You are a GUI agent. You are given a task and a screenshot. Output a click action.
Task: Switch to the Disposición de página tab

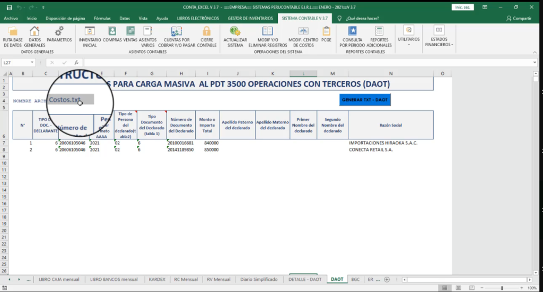point(65,19)
